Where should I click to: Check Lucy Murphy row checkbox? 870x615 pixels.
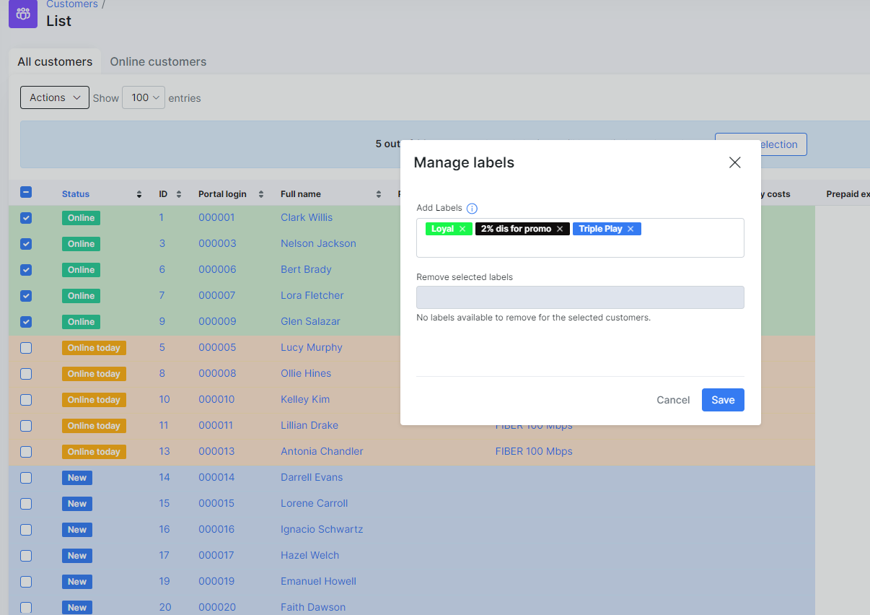[26, 348]
